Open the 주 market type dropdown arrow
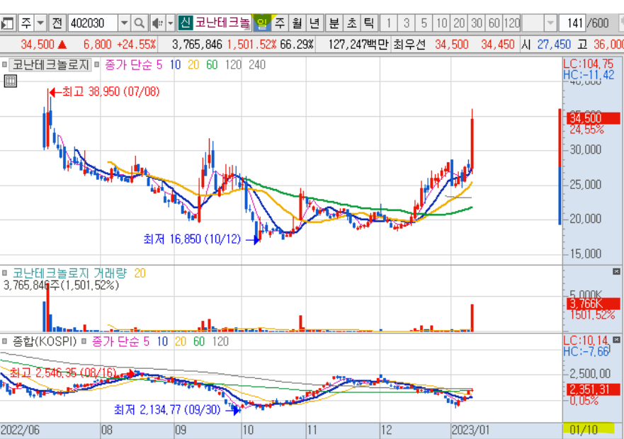The width and height of the screenshot is (624, 439). [x=40, y=23]
